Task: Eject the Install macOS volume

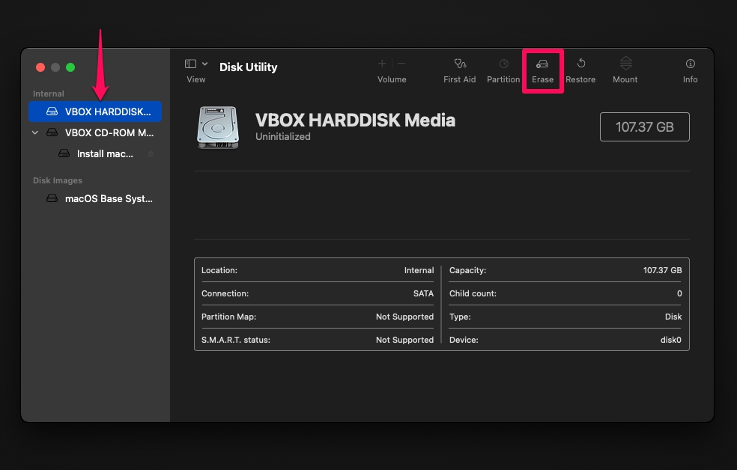Action: point(151,154)
